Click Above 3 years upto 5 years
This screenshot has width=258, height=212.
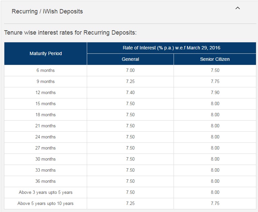tap(45, 192)
